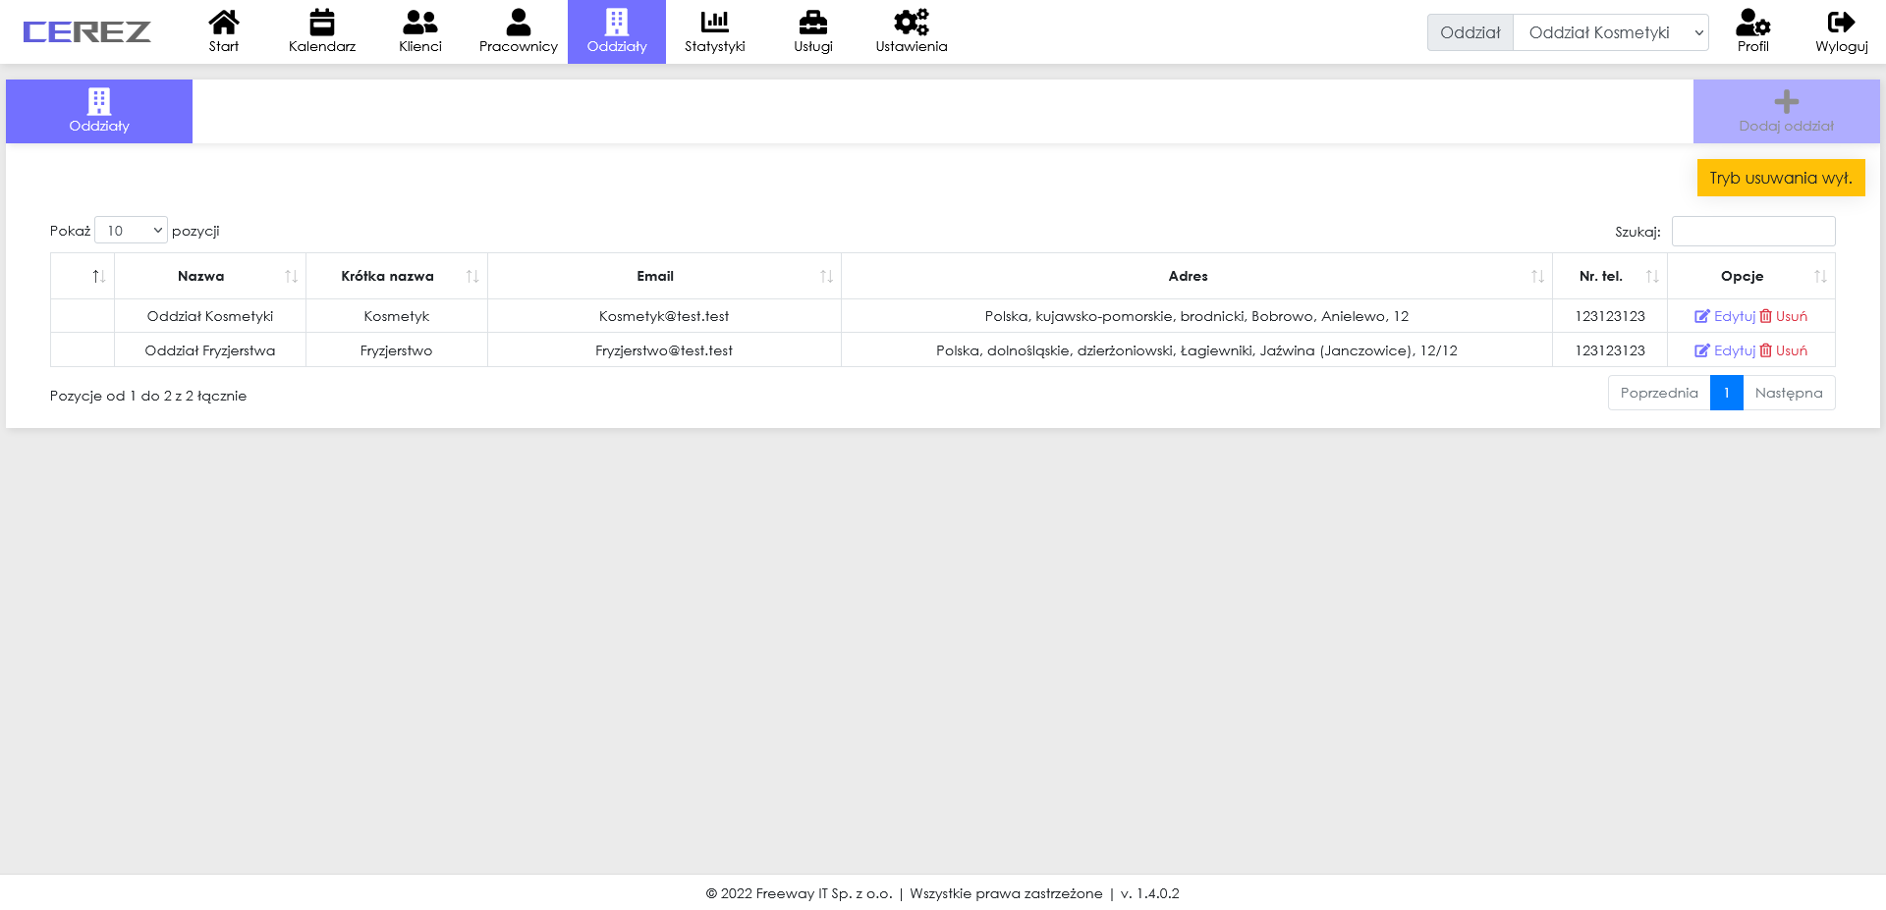The height and width of the screenshot is (910, 1886).
Task: Click the Oddziały sub-tab below navigation
Action: pos(99,111)
